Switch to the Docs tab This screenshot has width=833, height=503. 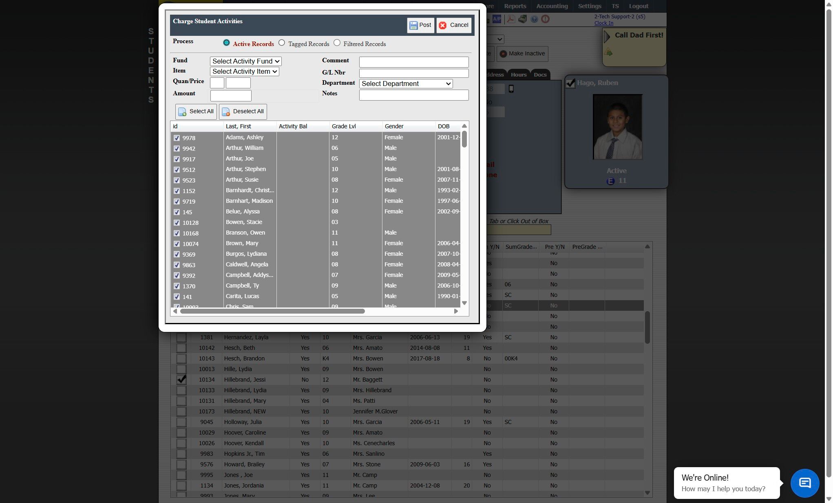[x=540, y=75]
